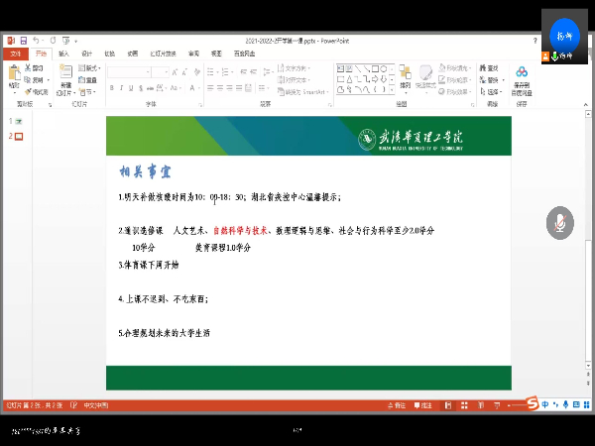Open the 视图 (View) ribbon tab
Screen dimensions: 595x446
216,54
